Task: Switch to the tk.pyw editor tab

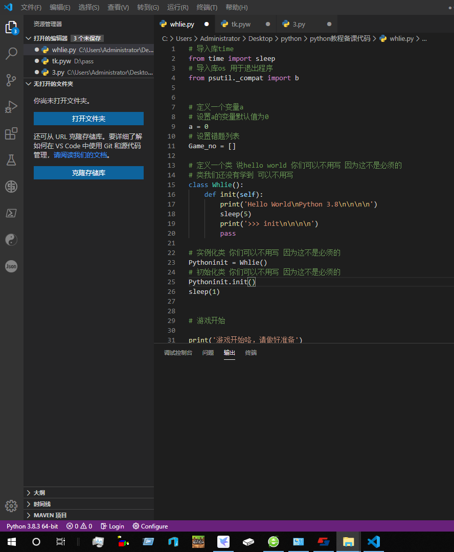Action: click(x=245, y=24)
